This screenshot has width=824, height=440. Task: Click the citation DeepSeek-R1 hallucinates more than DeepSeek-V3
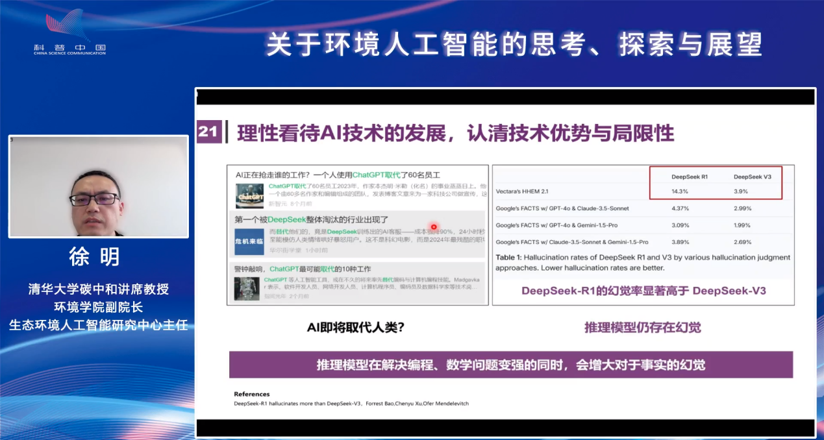point(351,404)
